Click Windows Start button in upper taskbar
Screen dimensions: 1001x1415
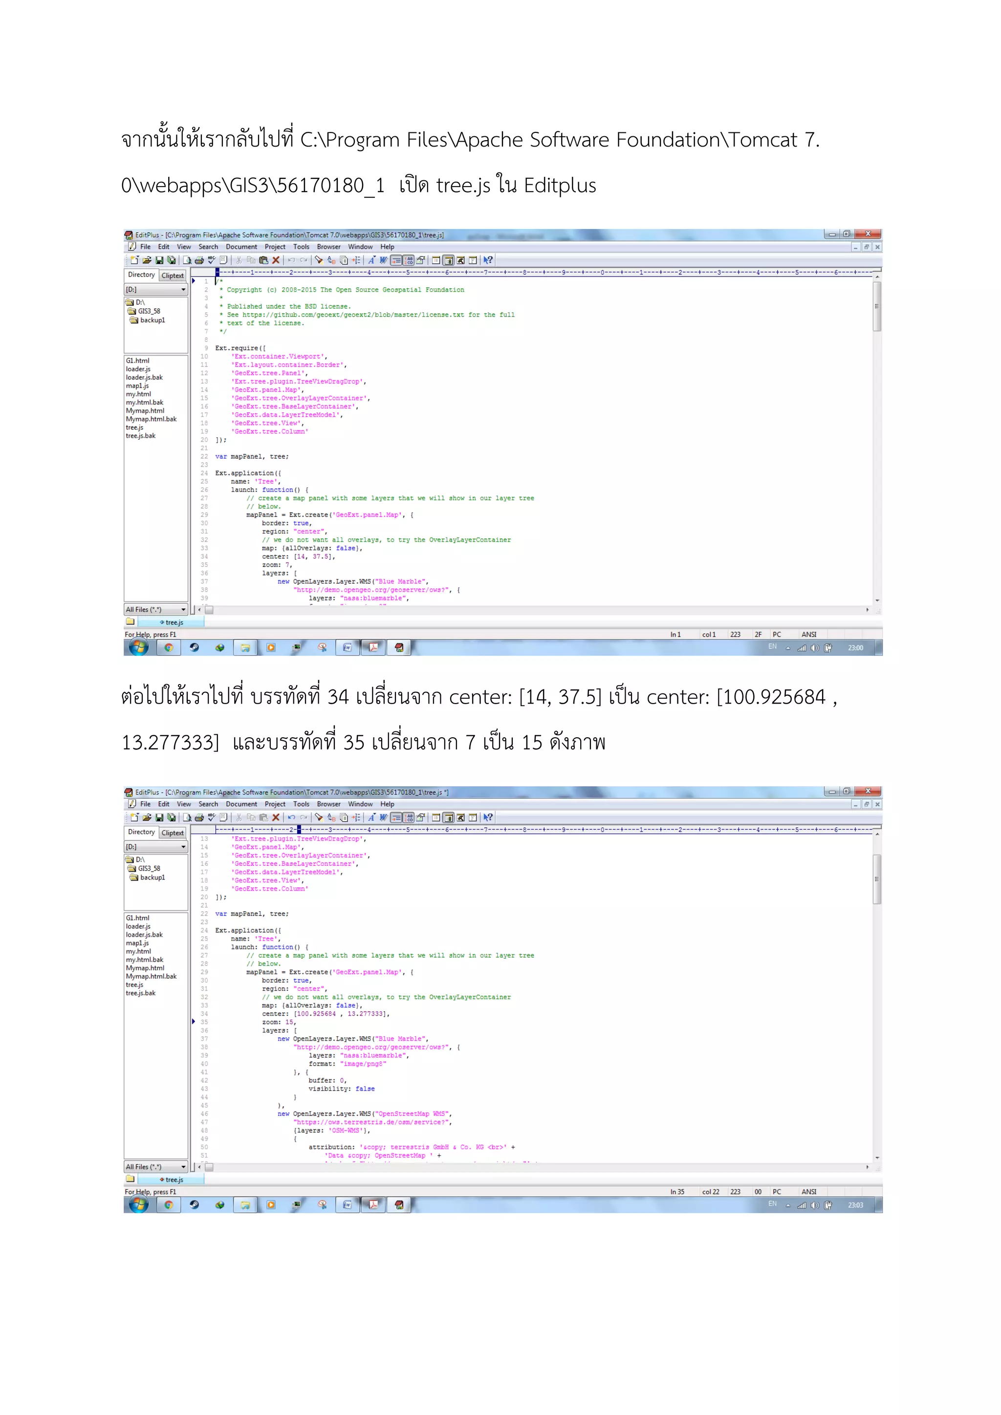point(139,647)
